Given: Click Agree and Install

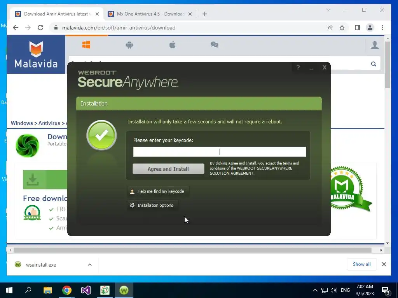Looking at the screenshot, I should tap(168, 169).
